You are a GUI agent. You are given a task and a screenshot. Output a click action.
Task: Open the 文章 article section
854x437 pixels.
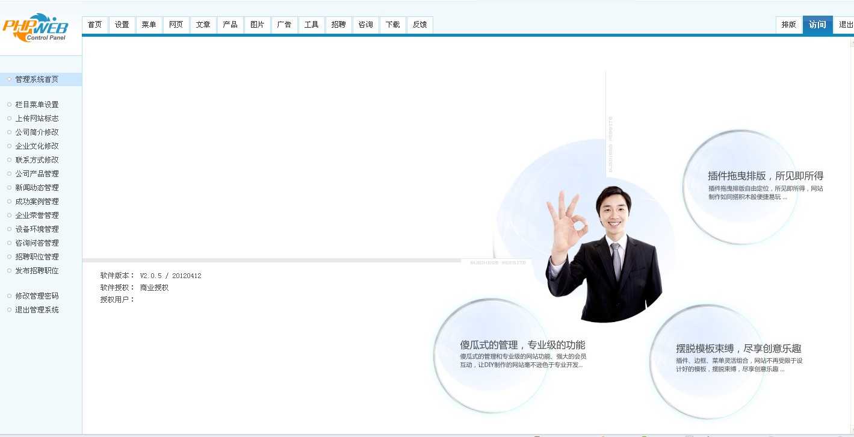point(203,25)
